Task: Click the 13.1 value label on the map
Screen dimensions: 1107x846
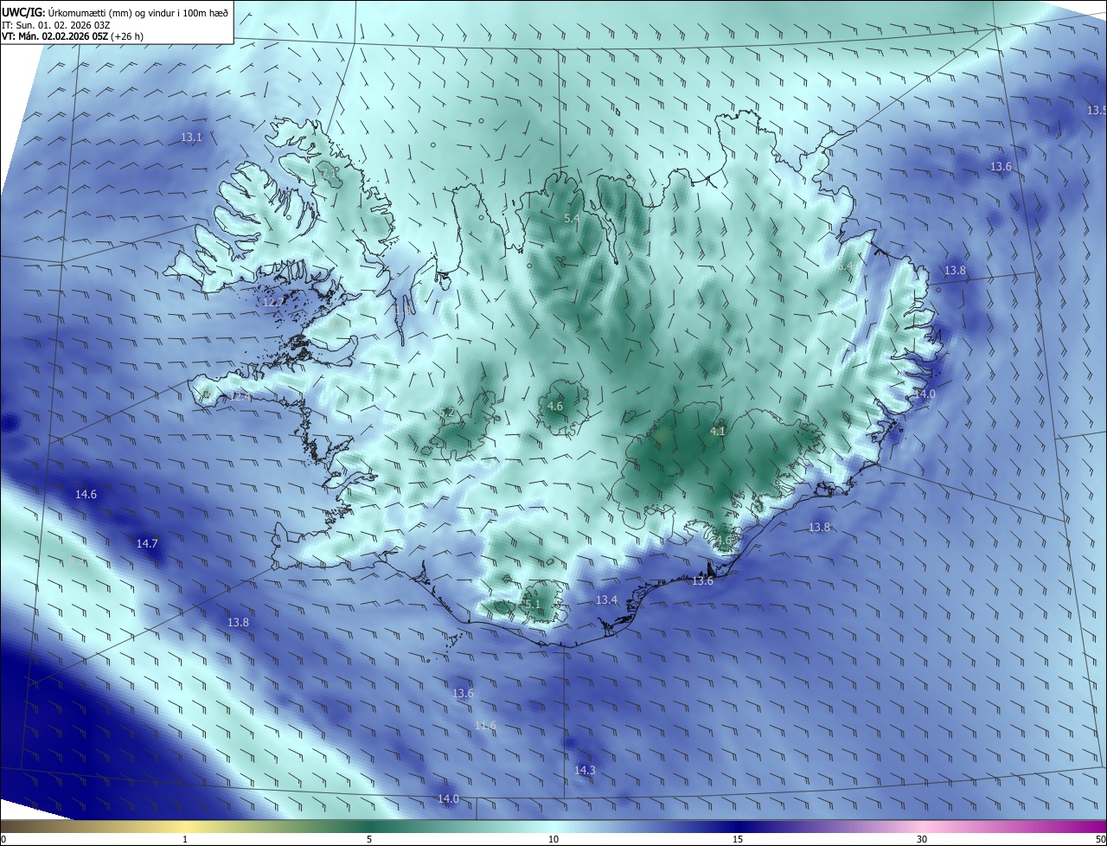Action: click(x=191, y=138)
